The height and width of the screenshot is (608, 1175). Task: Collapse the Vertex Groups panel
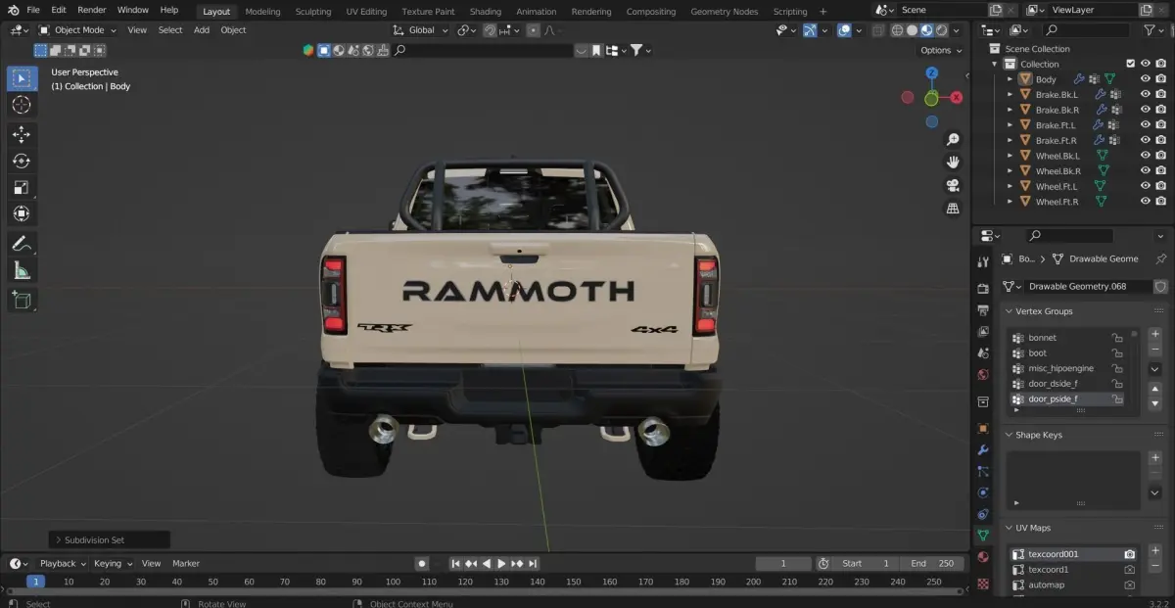[1010, 311]
